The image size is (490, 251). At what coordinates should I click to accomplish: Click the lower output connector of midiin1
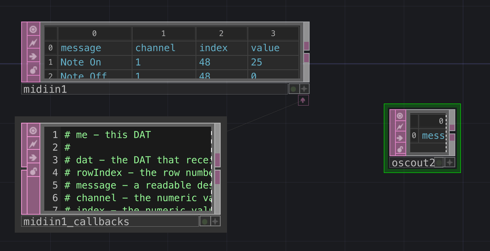pyautogui.click(x=306, y=58)
